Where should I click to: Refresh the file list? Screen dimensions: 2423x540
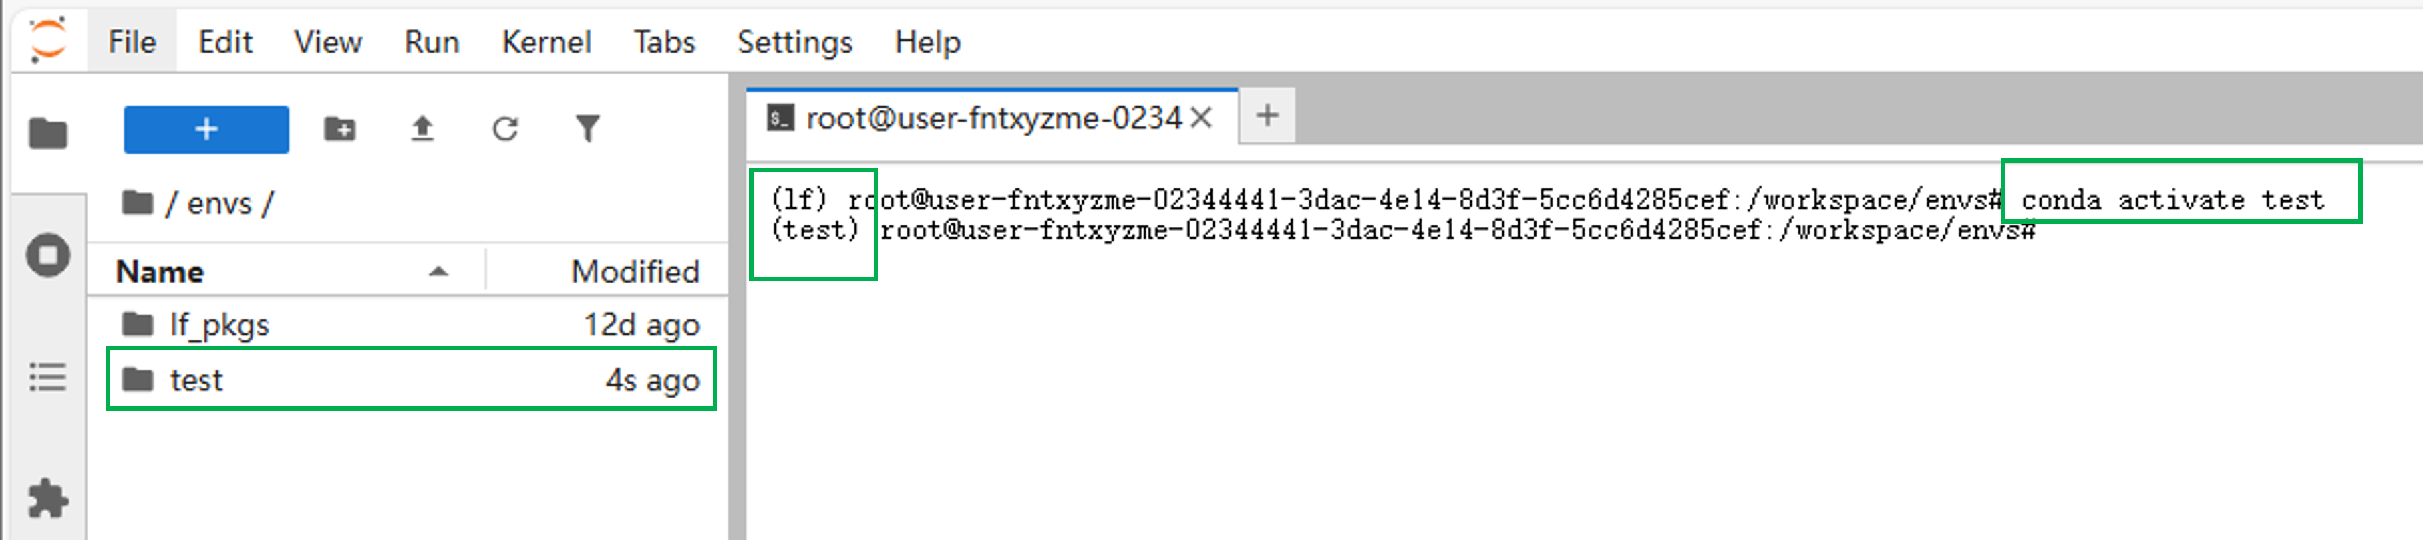tap(505, 129)
